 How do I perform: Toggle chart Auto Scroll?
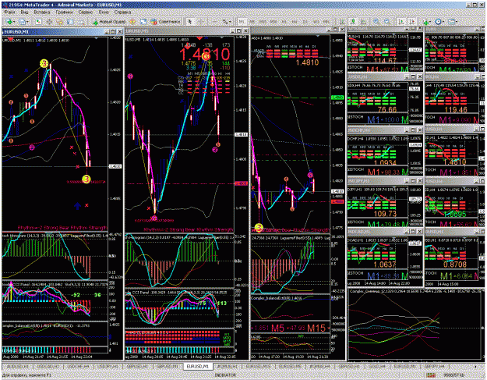pyautogui.click(x=401, y=21)
